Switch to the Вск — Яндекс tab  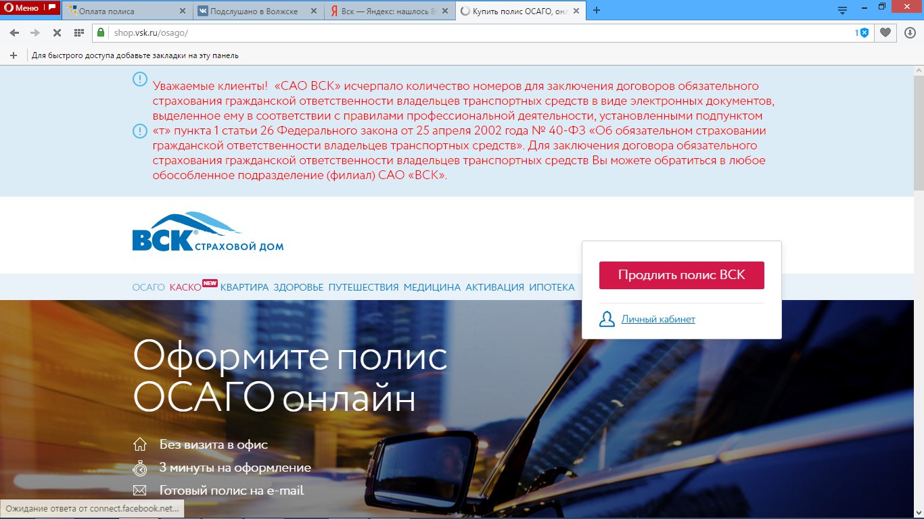coord(390,11)
